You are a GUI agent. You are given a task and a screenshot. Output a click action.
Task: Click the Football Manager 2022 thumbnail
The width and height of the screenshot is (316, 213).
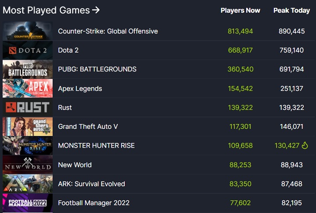coord(28,203)
